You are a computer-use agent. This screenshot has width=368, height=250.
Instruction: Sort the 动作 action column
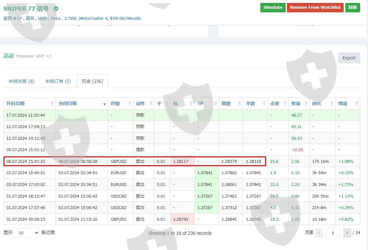(151, 103)
